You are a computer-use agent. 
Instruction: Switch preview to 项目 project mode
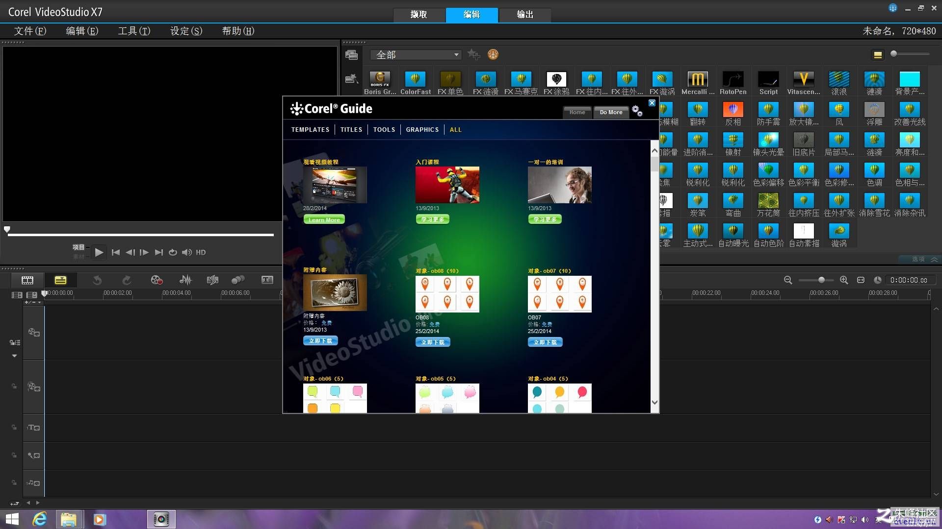pyautogui.click(x=78, y=247)
